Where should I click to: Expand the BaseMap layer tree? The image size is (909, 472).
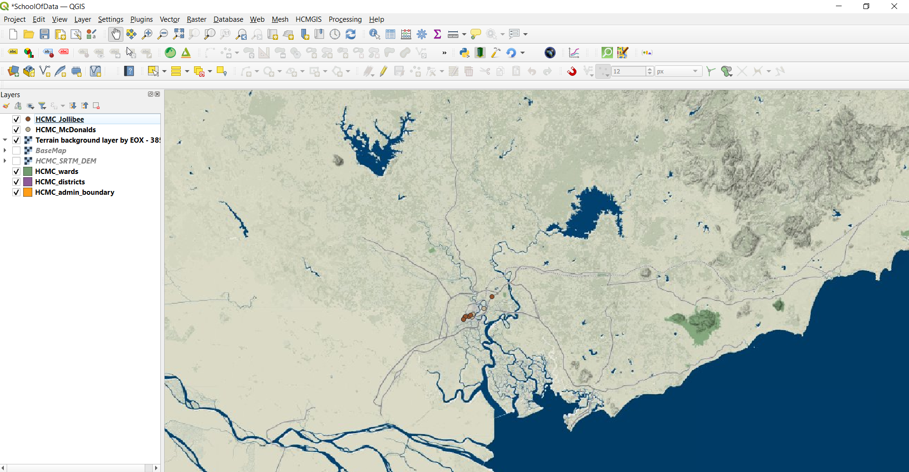pos(5,150)
